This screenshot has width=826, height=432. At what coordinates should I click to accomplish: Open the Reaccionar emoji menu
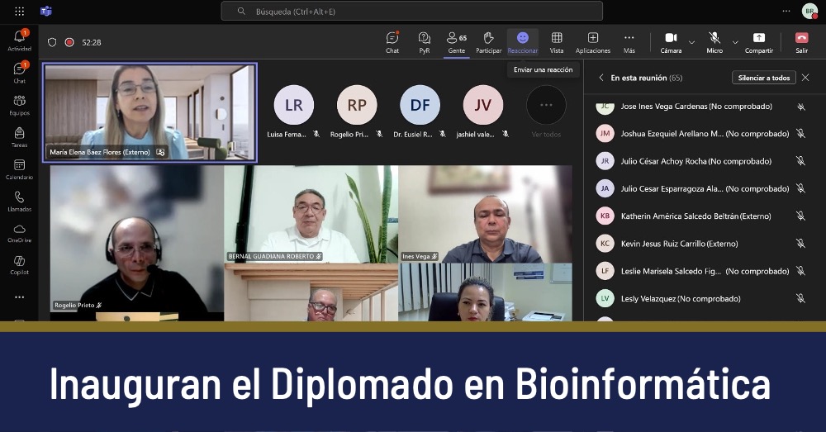point(522,41)
